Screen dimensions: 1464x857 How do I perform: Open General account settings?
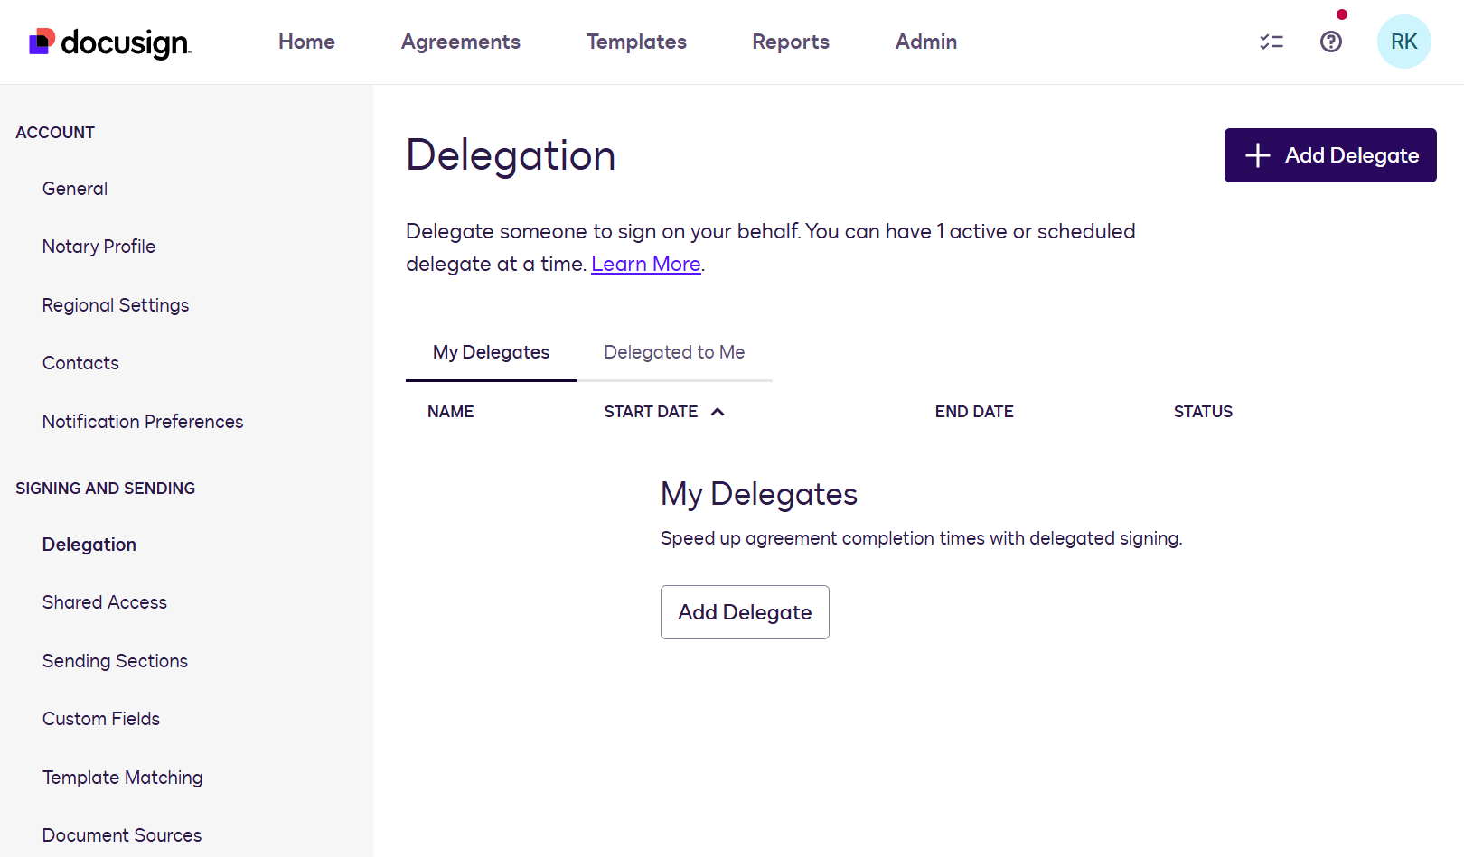pos(75,189)
